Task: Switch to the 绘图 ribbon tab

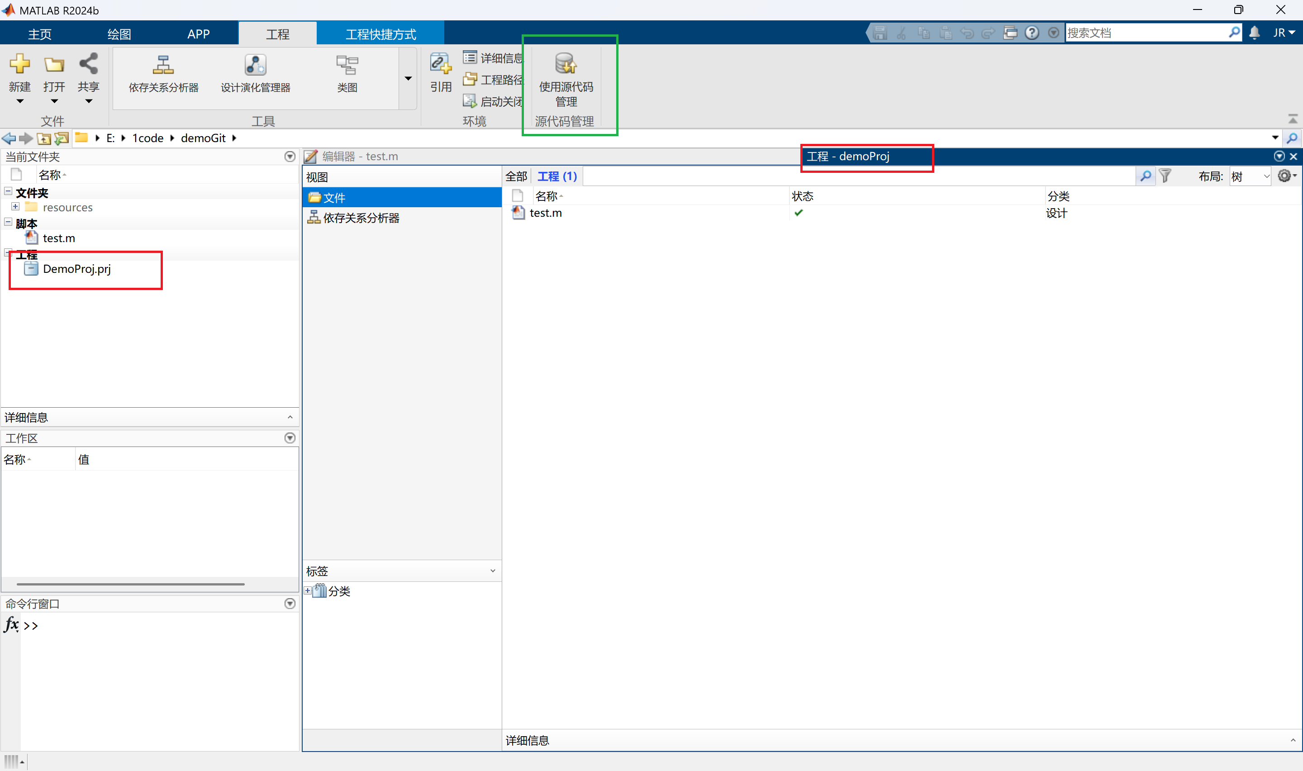Action: pyautogui.click(x=119, y=33)
